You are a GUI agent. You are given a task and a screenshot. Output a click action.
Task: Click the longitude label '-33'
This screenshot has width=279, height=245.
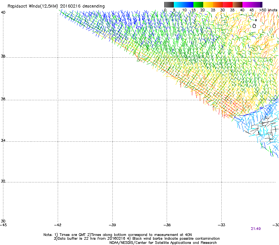pos(222,225)
